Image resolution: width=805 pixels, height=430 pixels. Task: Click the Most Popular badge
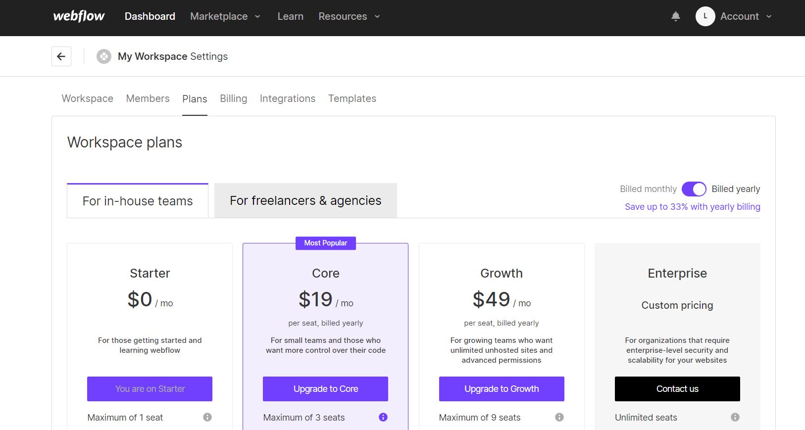pos(326,243)
